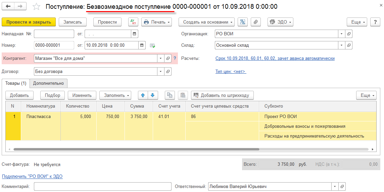Attach files with the paperclip icon

[x=256, y=22]
